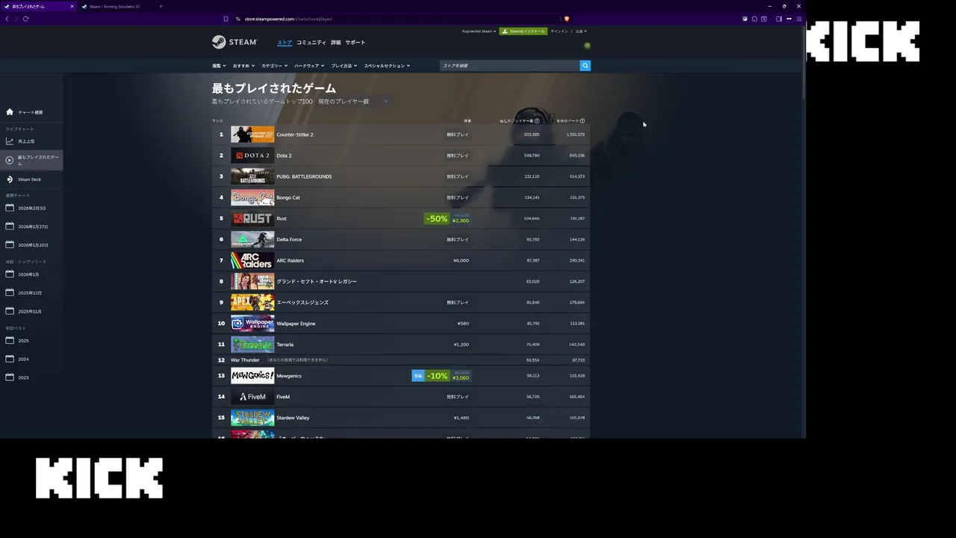Click the ARC Raiders thumbnail
Screen dimensions: 956x538
click(x=252, y=260)
